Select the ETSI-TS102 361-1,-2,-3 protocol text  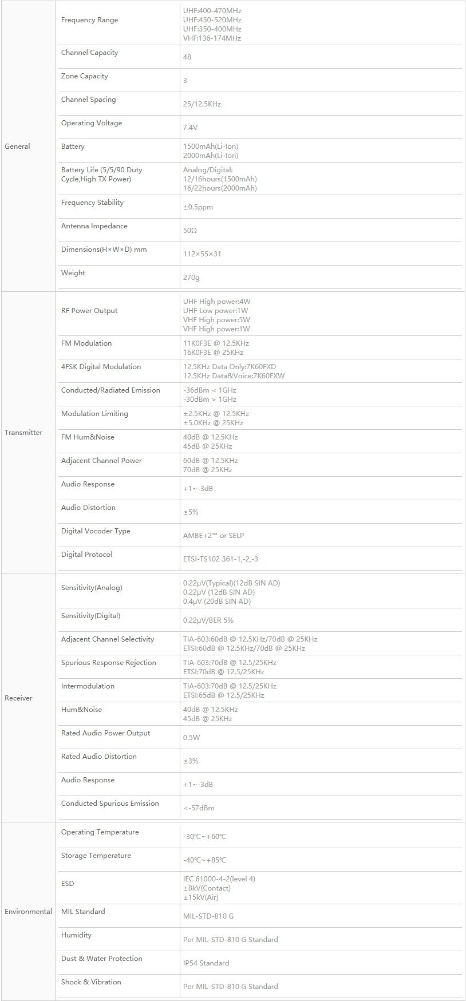click(220, 559)
